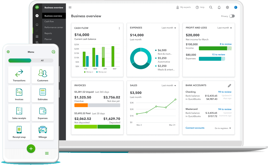Click the blue user avatar icon
The width and height of the screenshot is (268, 165).
235,7
